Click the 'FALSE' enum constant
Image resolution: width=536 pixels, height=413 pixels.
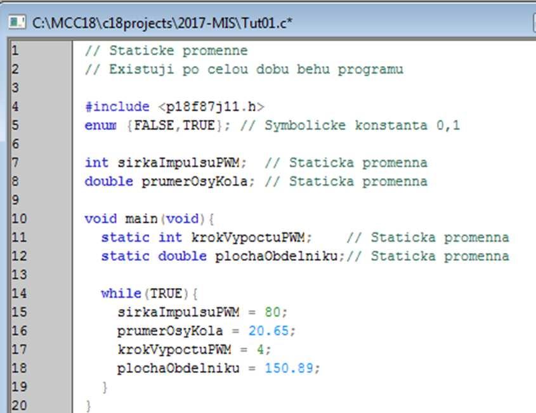(154, 126)
